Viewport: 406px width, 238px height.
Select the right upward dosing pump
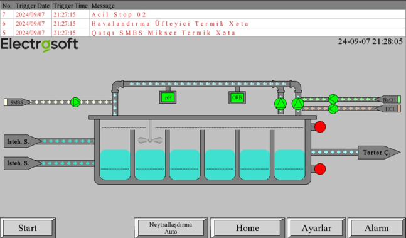click(x=298, y=104)
